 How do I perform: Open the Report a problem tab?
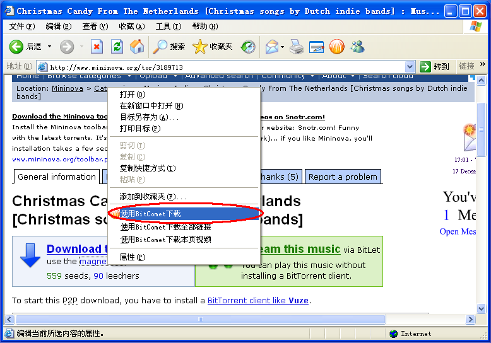coord(343,177)
